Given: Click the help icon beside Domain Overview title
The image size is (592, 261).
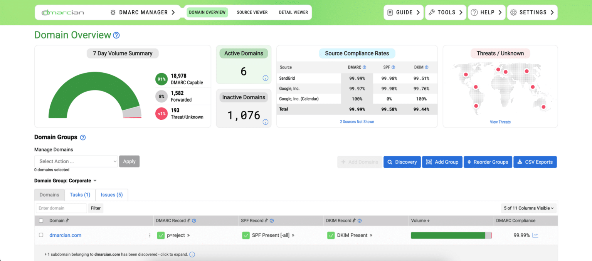Looking at the screenshot, I should [116, 35].
